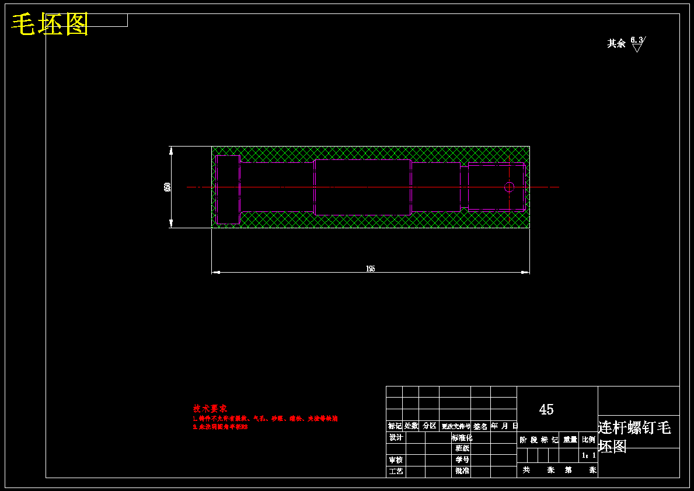Select the 签名 cell in title block
Screen dimensions: 694x491
(480, 426)
